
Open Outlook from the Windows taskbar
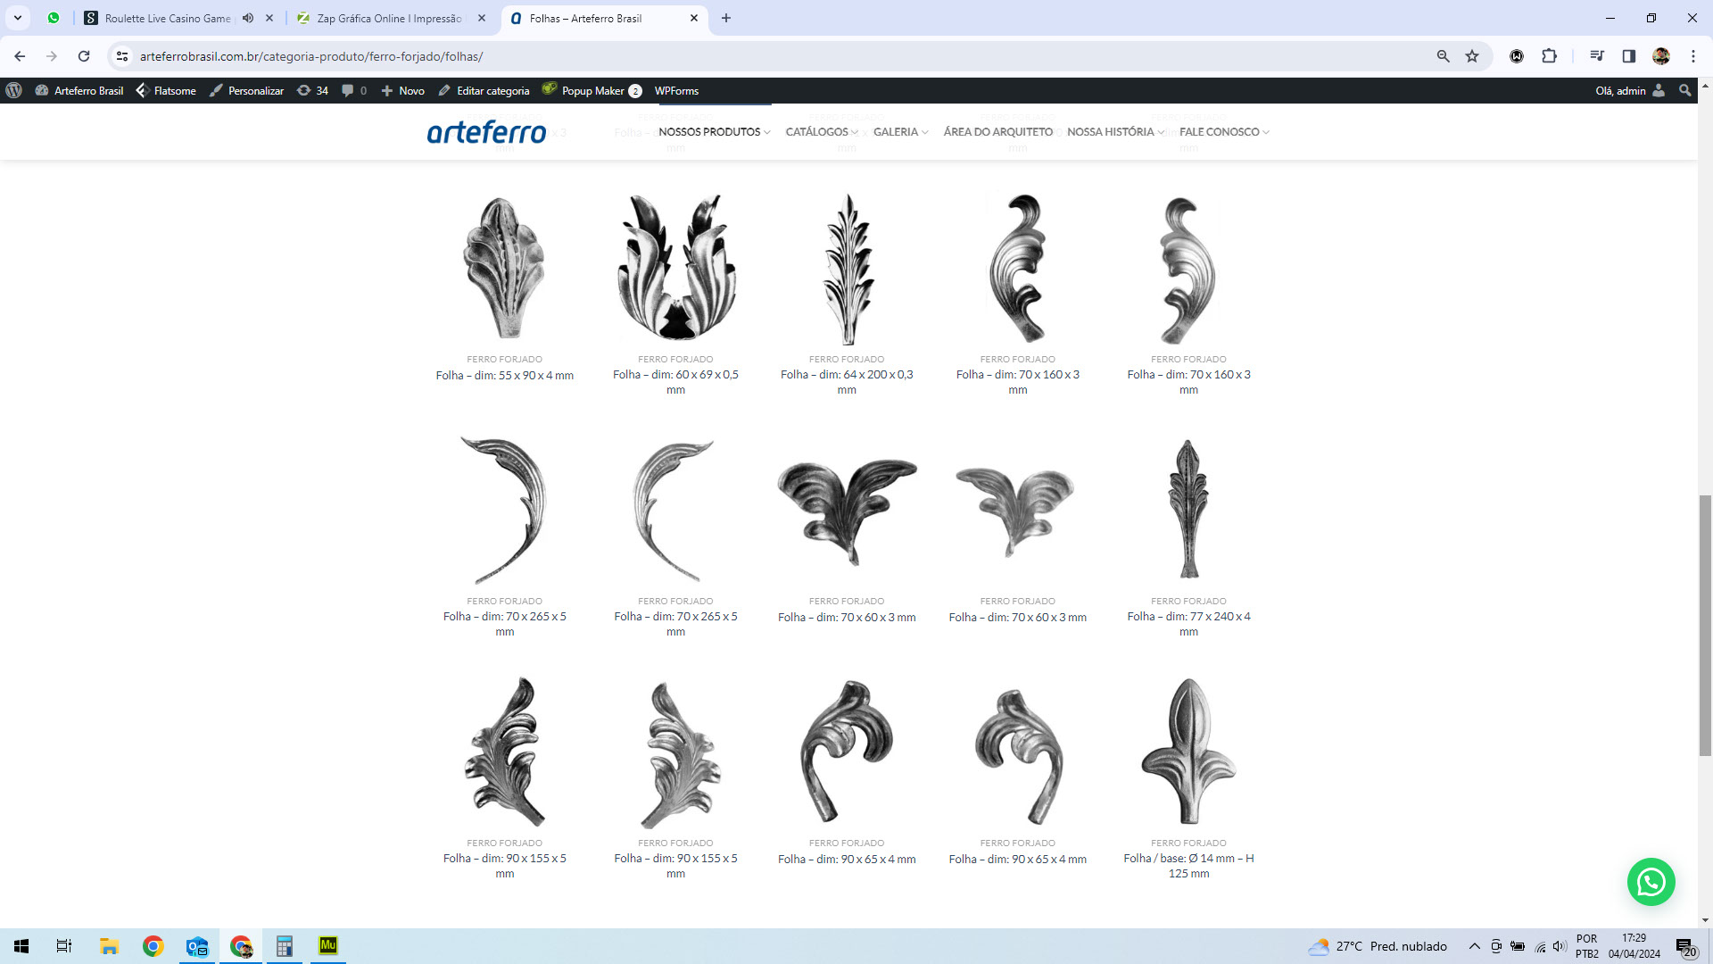(196, 946)
